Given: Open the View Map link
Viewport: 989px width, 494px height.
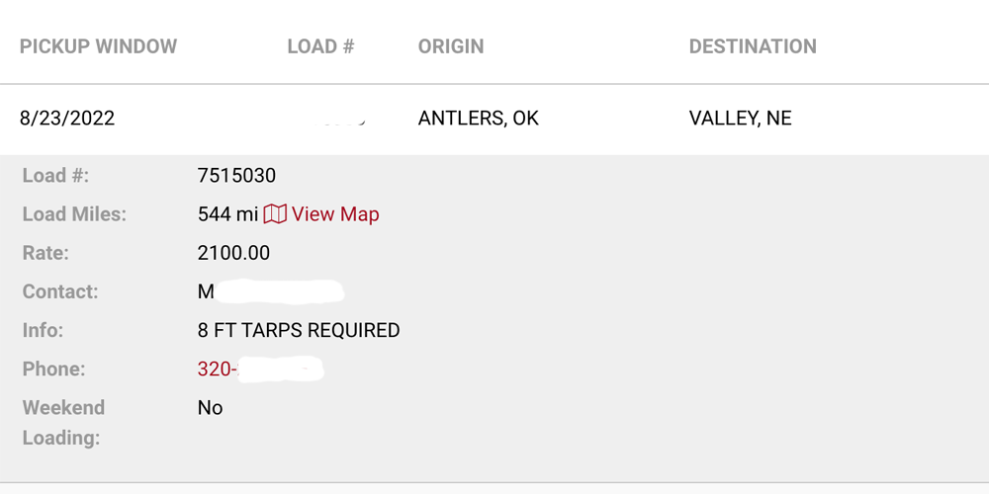Looking at the screenshot, I should [335, 214].
